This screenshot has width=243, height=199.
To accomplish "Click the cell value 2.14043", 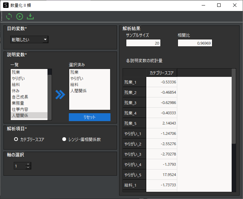I will 162,123.
